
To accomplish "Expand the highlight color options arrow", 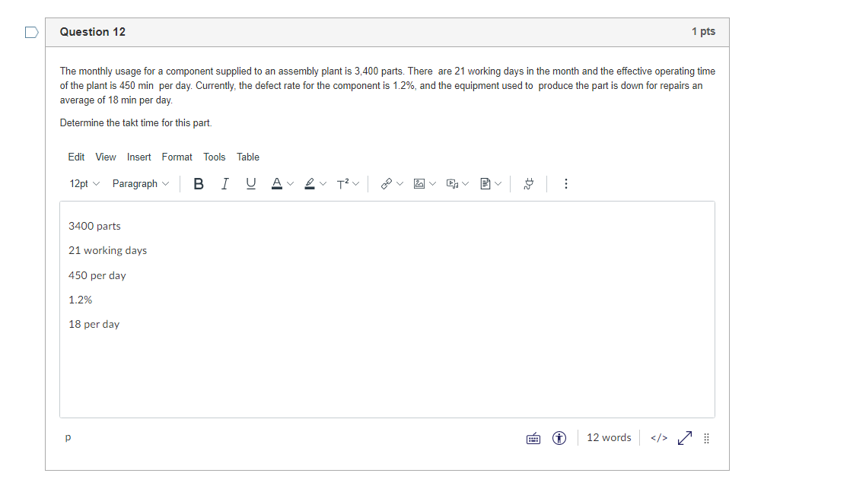I will 323,183.
